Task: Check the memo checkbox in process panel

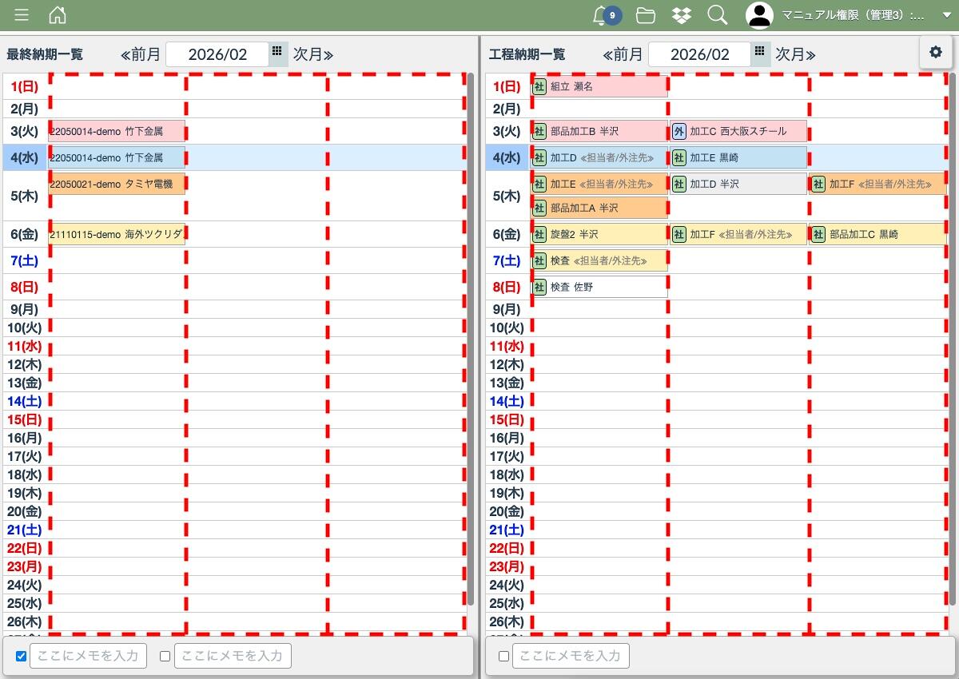Action: (x=503, y=657)
